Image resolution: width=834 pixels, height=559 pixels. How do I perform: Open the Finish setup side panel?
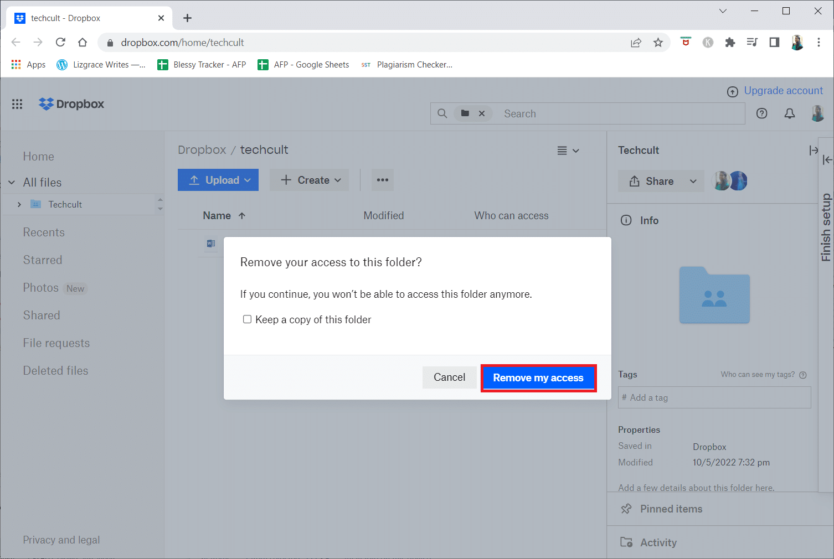coord(826,227)
